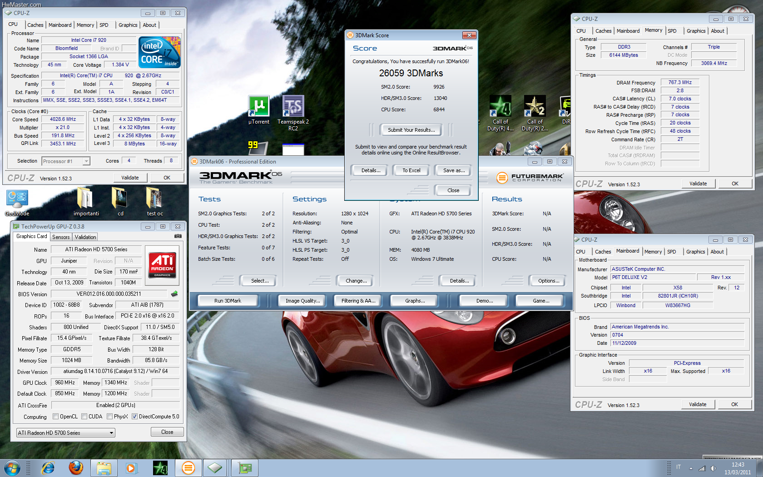Click the To Excel button

(411, 170)
